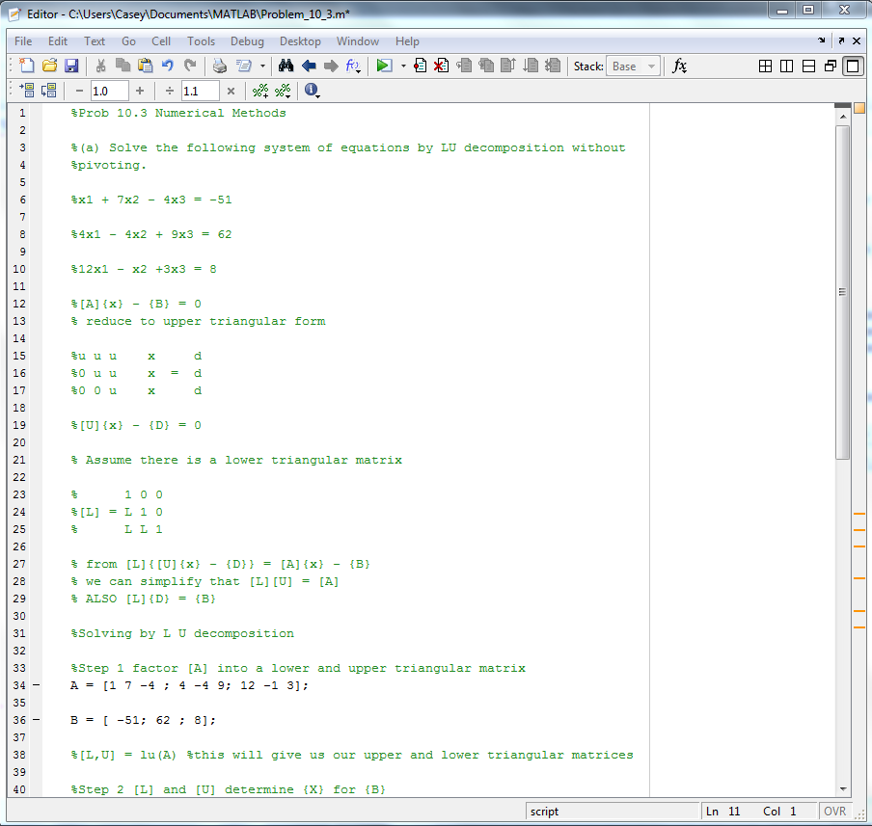Open the print options dropdown arrow

(x=262, y=67)
